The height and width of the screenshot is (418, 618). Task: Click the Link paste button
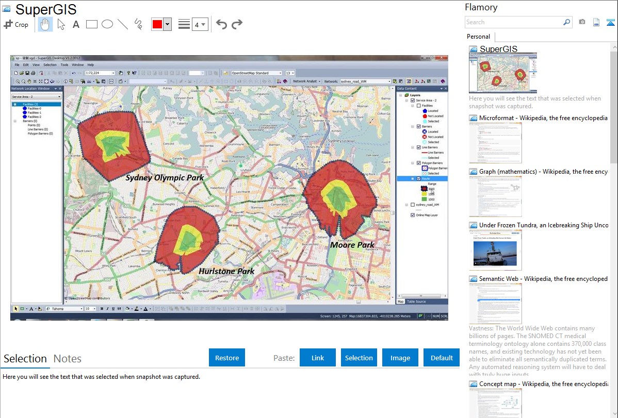click(318, 358)
